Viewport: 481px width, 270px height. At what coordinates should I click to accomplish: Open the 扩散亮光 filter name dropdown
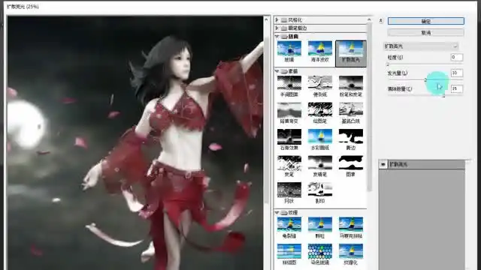click(421, 46)
